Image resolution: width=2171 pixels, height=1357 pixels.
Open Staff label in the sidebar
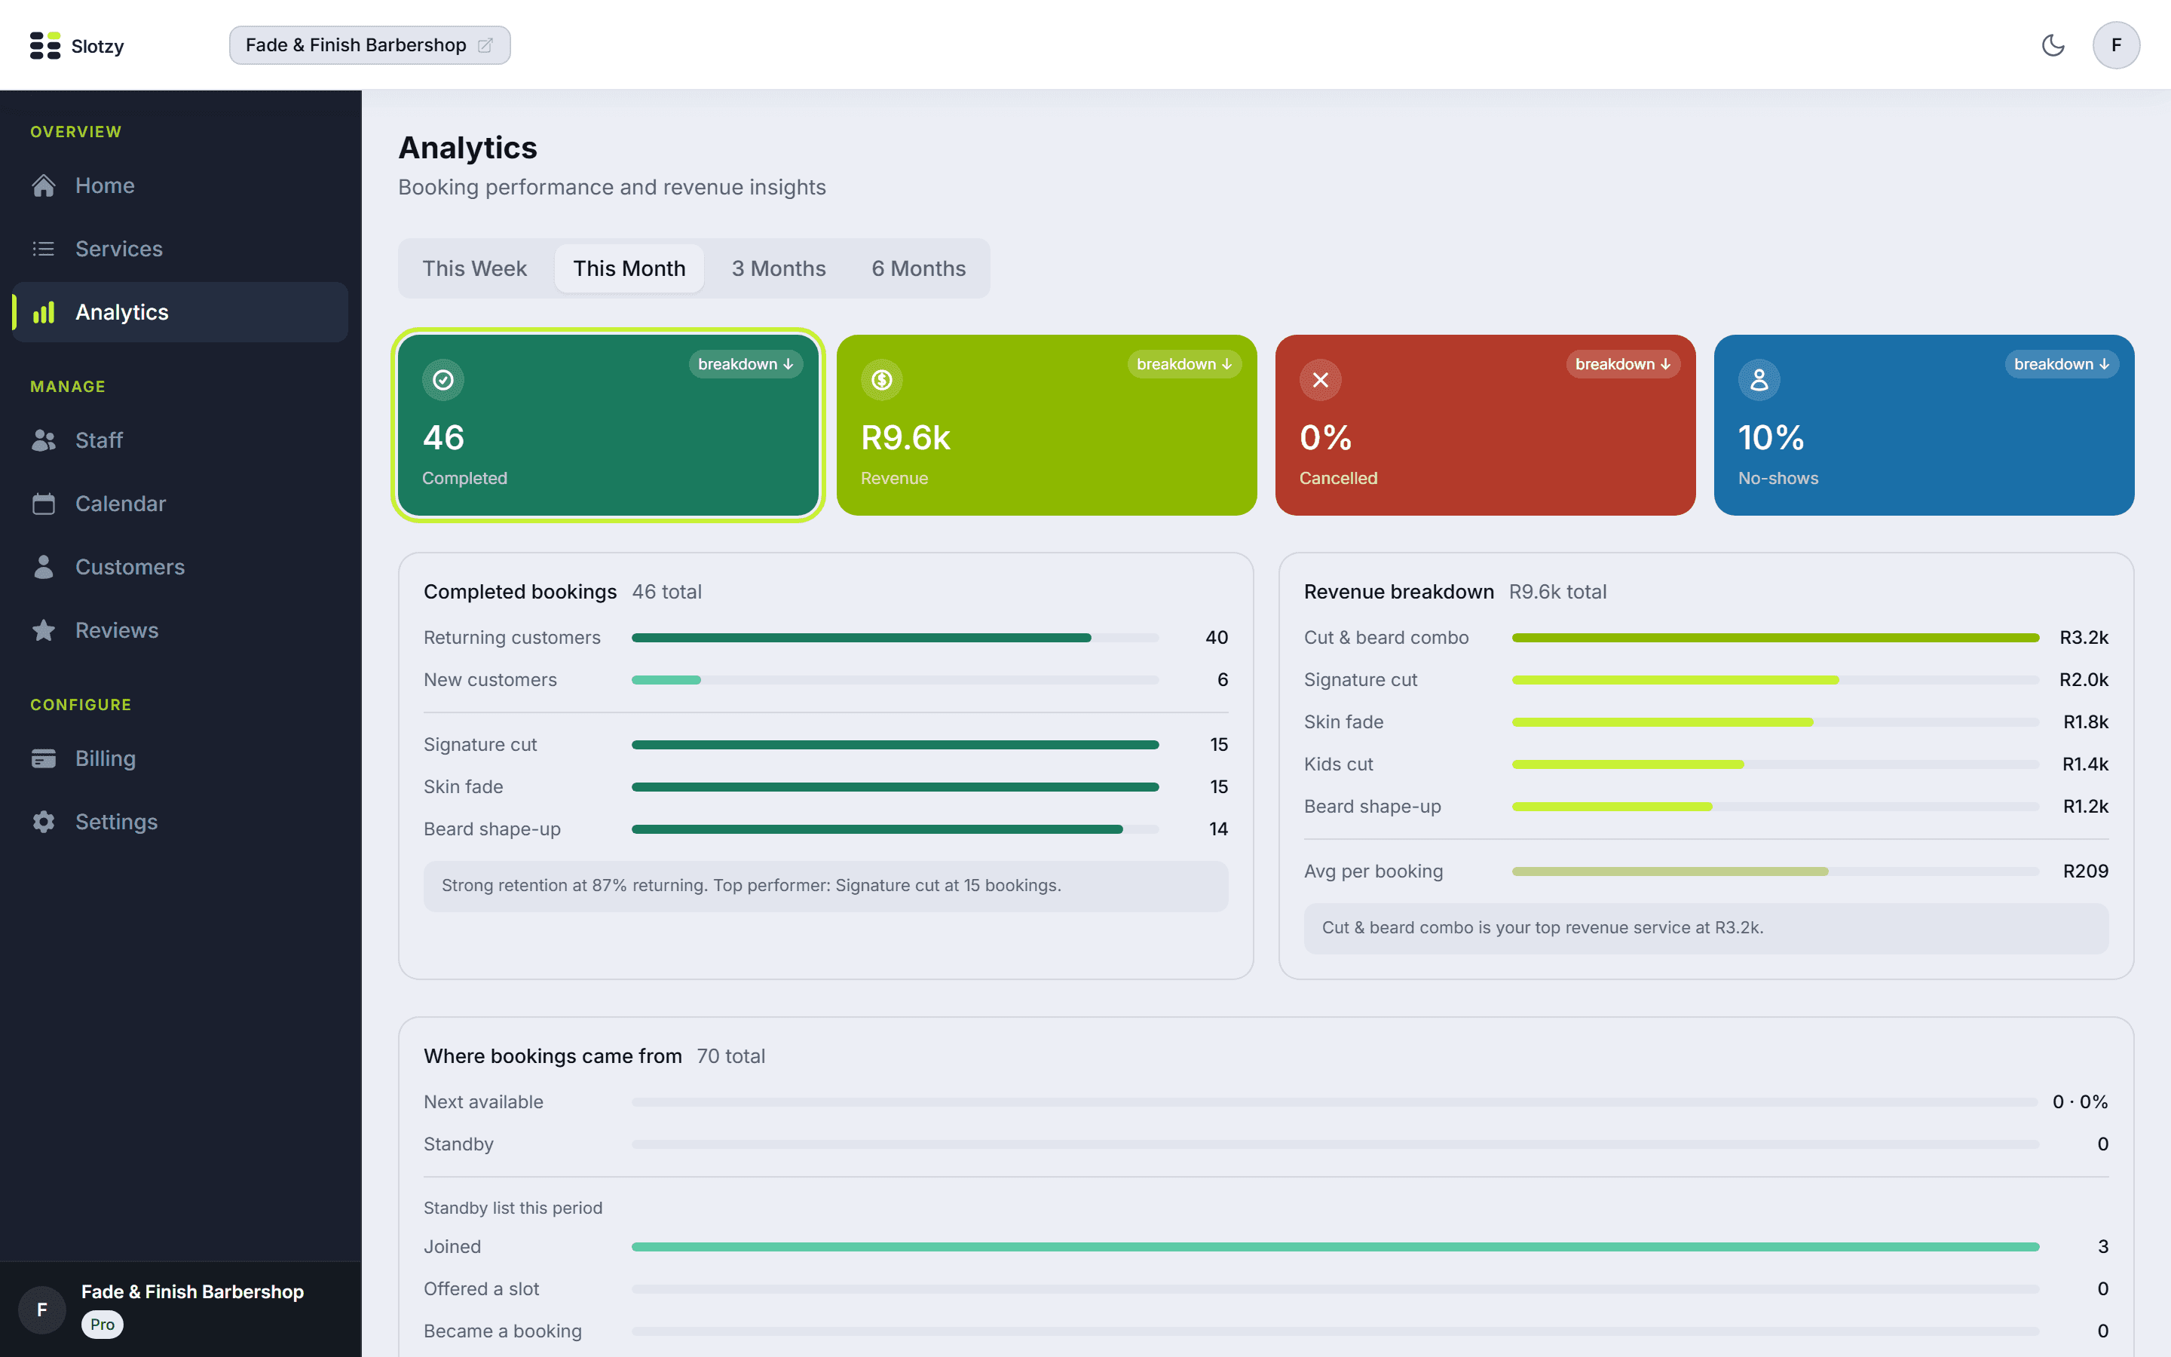click(99, 441)
